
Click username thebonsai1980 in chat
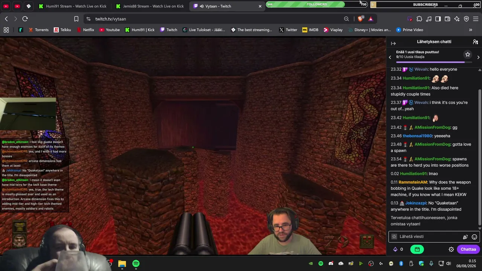tap(417, 136)
